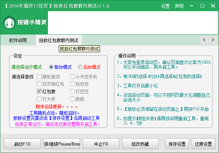The height and width of the screenshot is (153, 219).
Task: Click the 暂停/继续 Pause/Break button
Action: coord(62,144)
